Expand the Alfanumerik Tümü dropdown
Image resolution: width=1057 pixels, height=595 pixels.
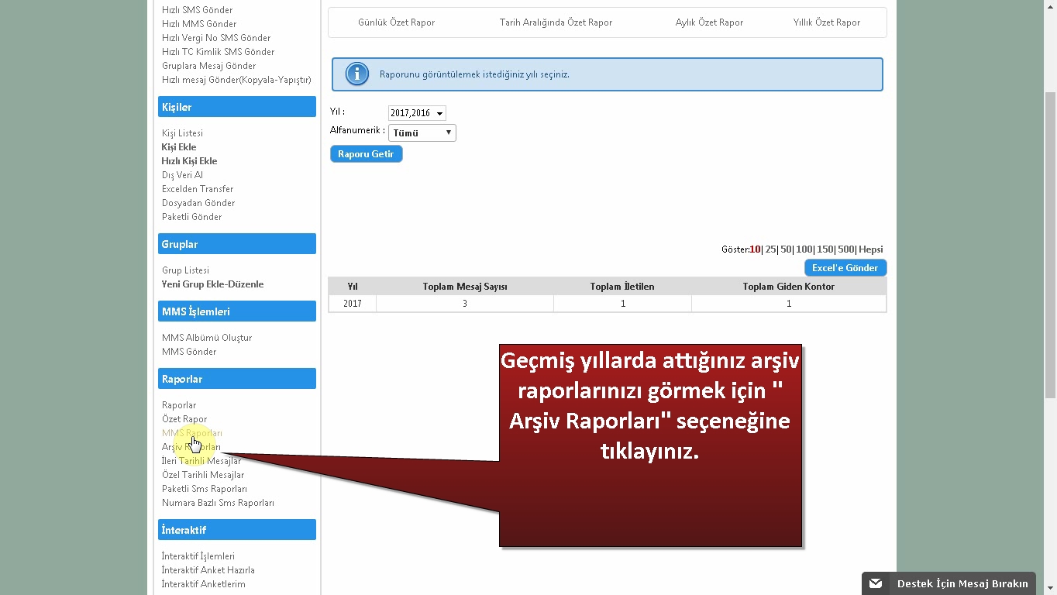click(422, 133)
